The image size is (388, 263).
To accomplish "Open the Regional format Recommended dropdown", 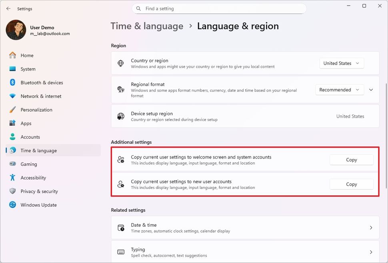I will click(339, 90).
